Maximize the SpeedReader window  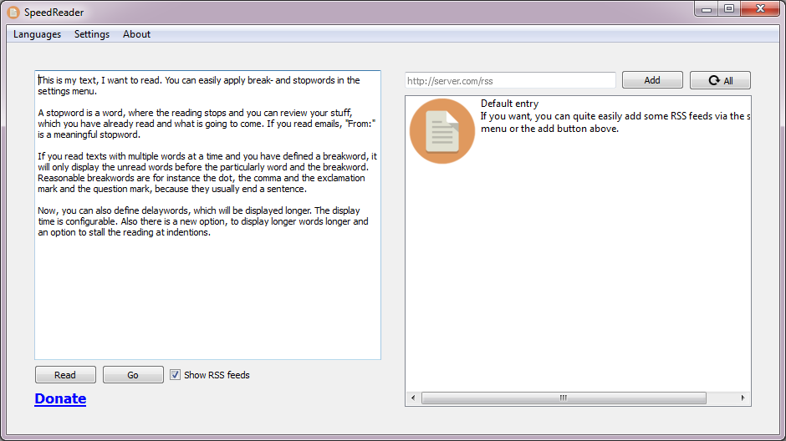point(729,9)
